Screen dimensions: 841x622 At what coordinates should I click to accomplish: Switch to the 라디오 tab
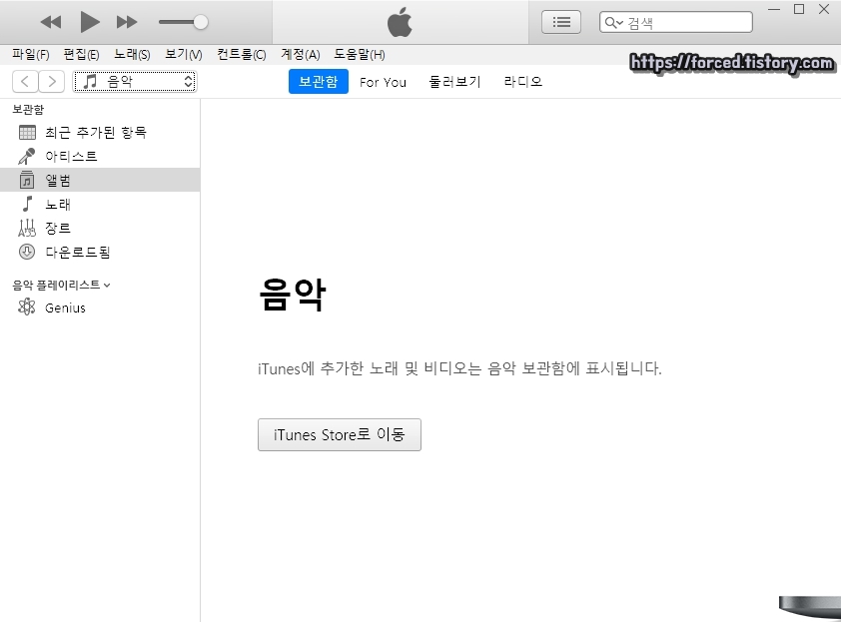(x=523, y=82)
